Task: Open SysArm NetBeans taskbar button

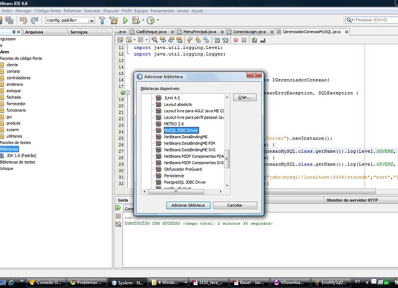Action: [127, 282]
